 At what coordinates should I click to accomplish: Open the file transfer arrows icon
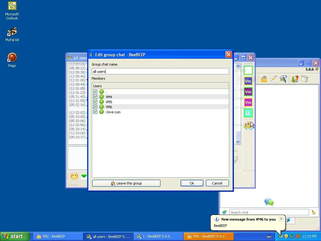point(295,79)
